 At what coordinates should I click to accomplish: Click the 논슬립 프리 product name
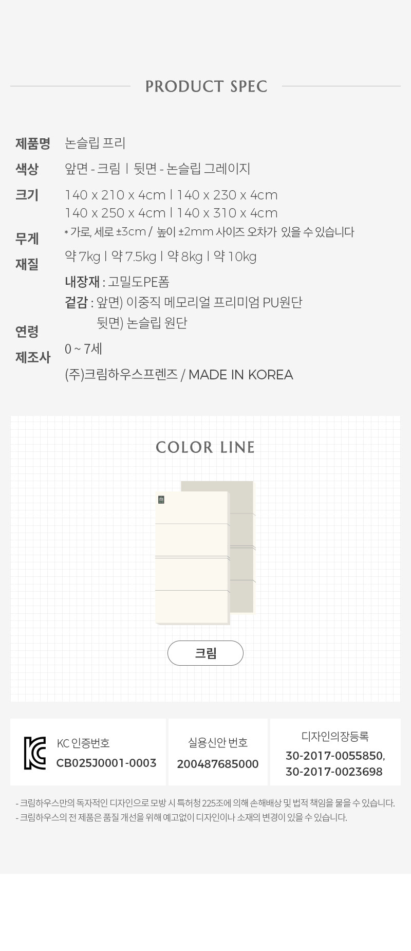click(96, 143)
